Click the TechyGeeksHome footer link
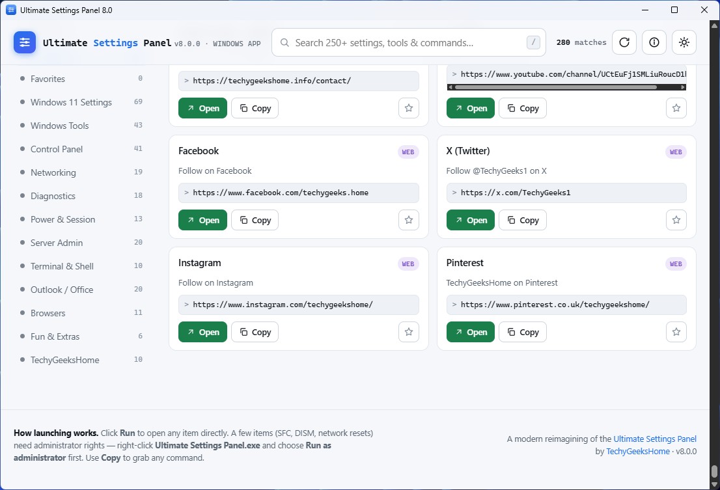Viewport: 720px width, 490px height. coord(638,451)
